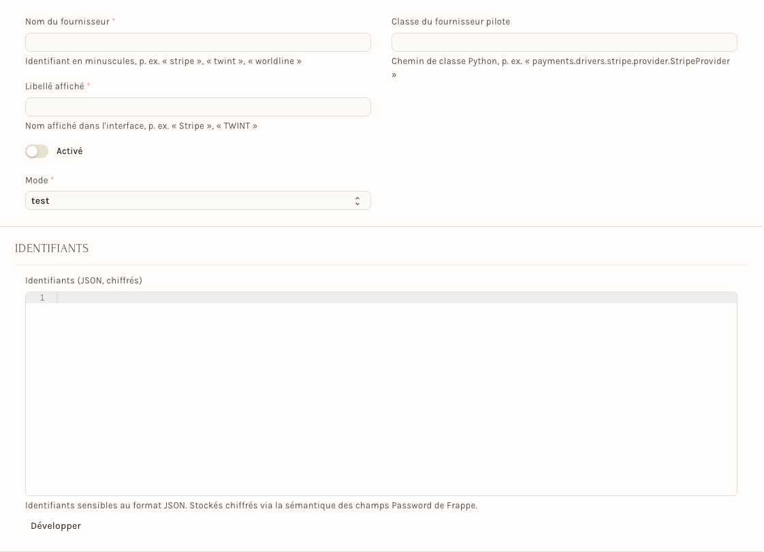Click the Mode select up-down chevron icon

point(357,201)
